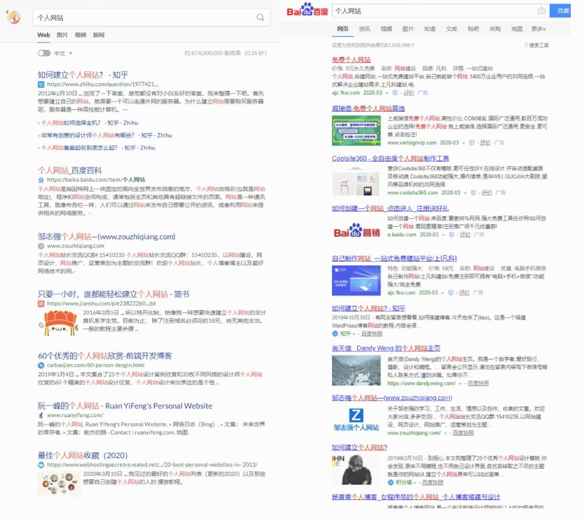Open the 知道 tab on Baidu
The image size is (584, 520).
[x=429, y=29]
